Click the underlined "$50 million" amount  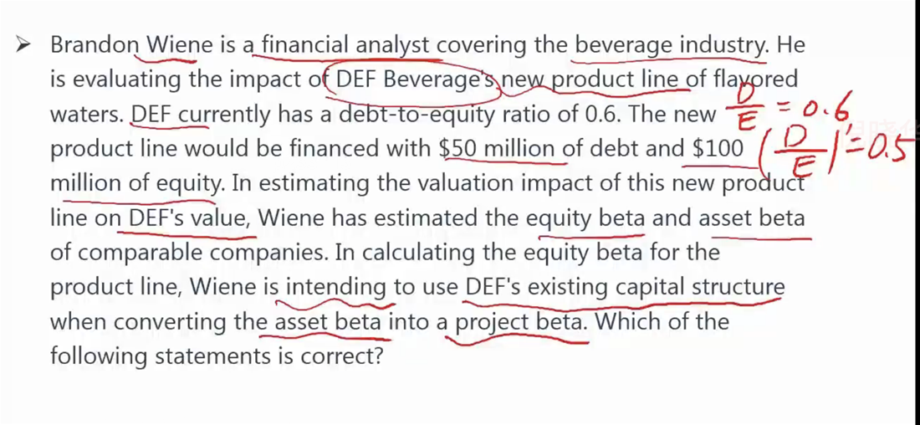tap(498, 148)
